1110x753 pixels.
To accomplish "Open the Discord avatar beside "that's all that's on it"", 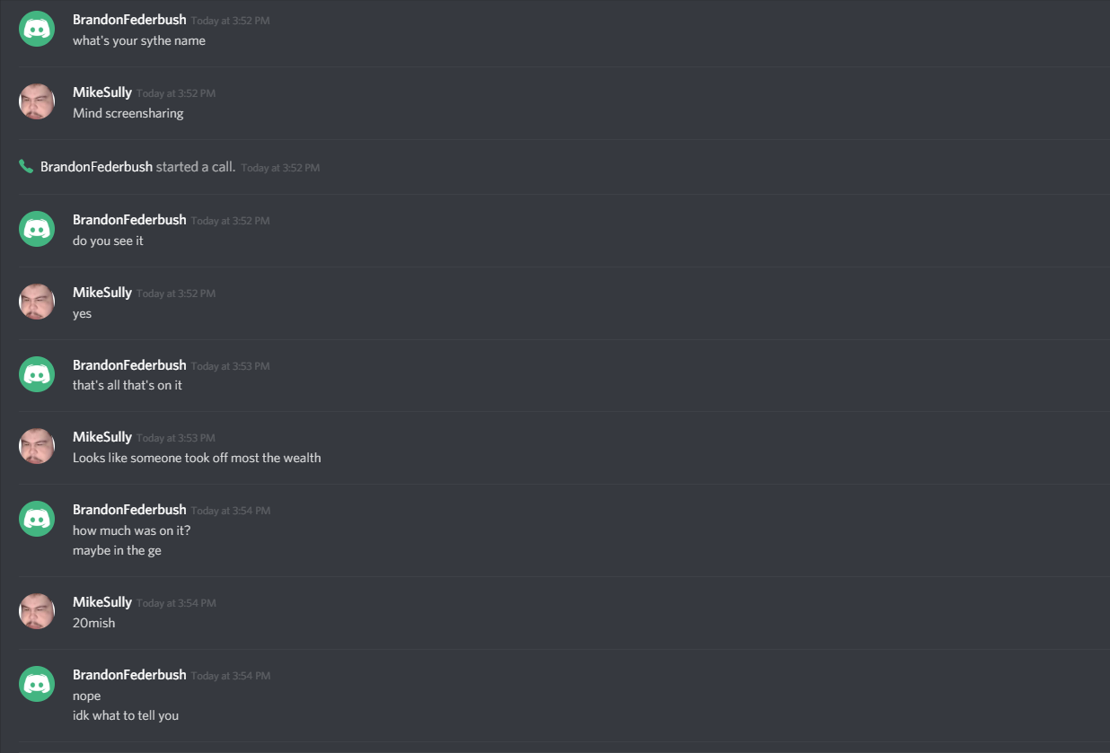I will 37,373.
